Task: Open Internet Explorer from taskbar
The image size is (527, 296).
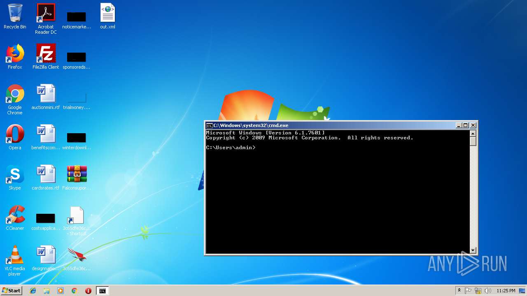Action: pos(33,291)
